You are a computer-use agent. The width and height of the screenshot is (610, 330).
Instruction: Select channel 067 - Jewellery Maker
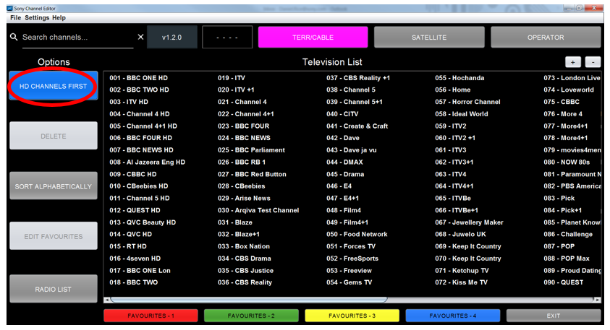point(469,222)
